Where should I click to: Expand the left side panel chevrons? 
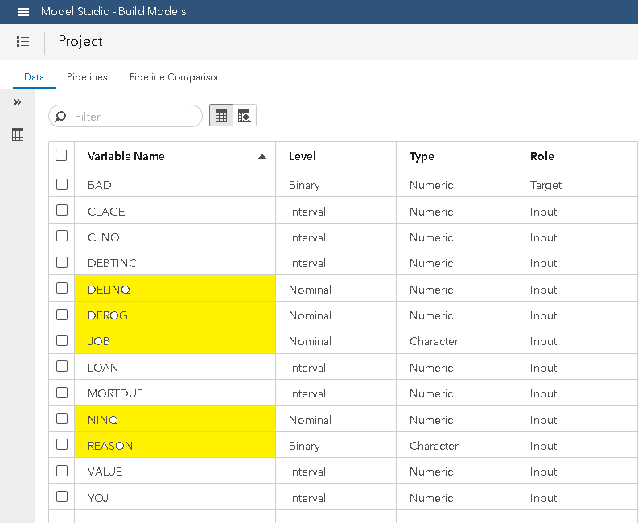18,102
